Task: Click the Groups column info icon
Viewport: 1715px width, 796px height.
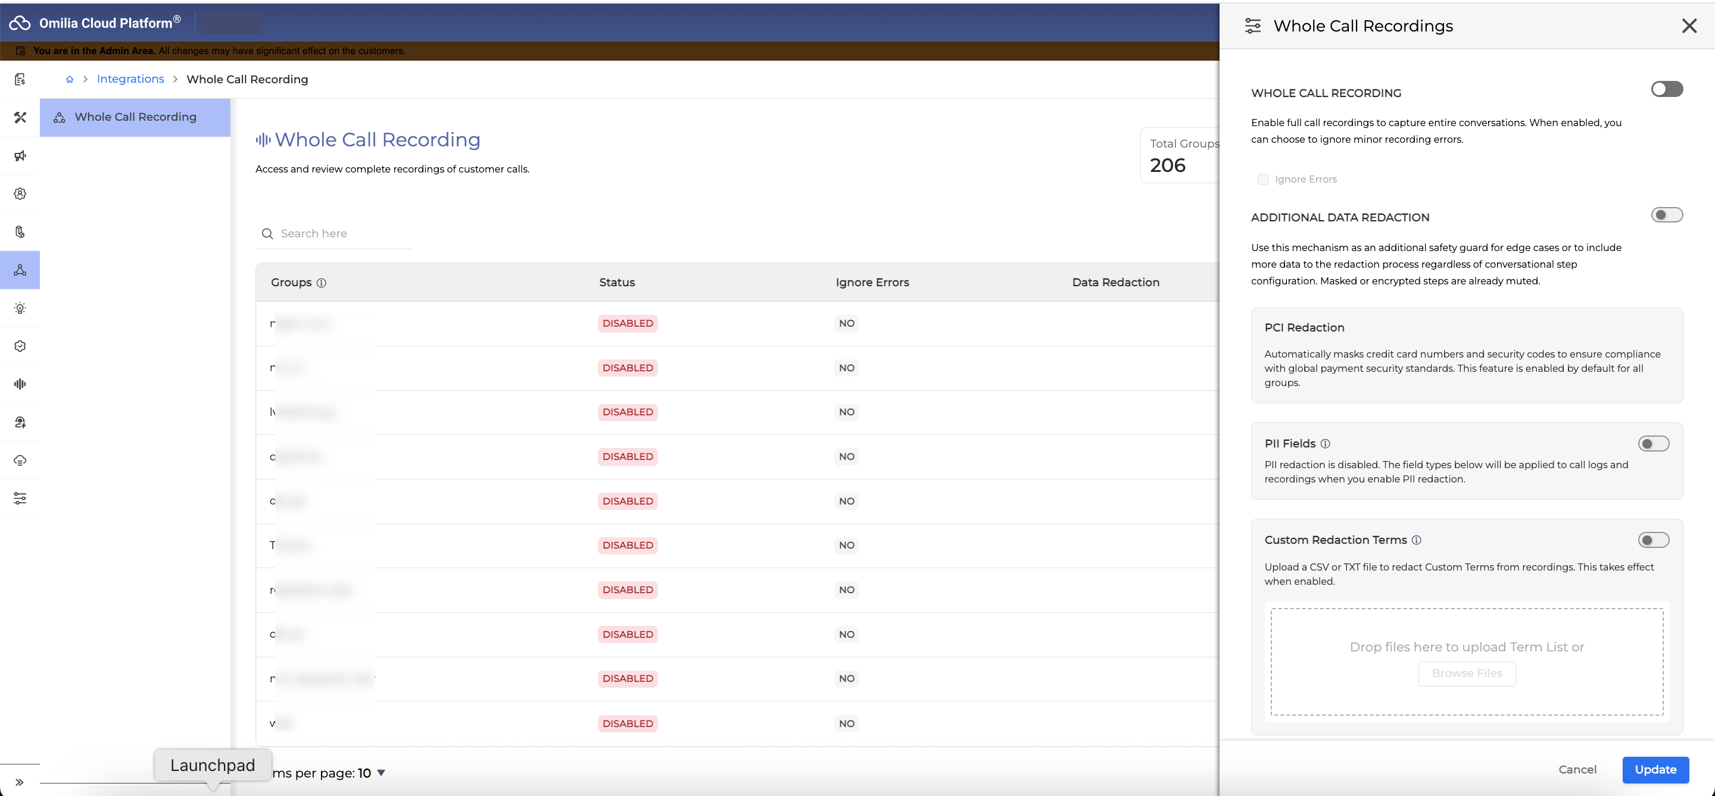Action: click(322, 283)
